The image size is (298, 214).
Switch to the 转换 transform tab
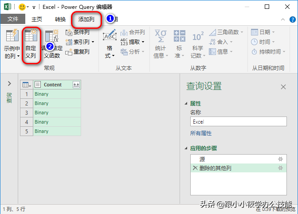click(60, 19)
